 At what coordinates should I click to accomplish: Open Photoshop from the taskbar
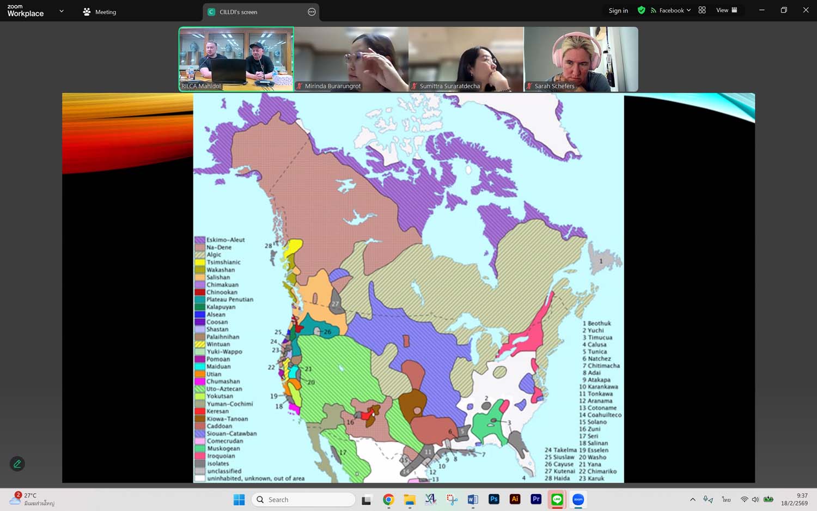493,499
